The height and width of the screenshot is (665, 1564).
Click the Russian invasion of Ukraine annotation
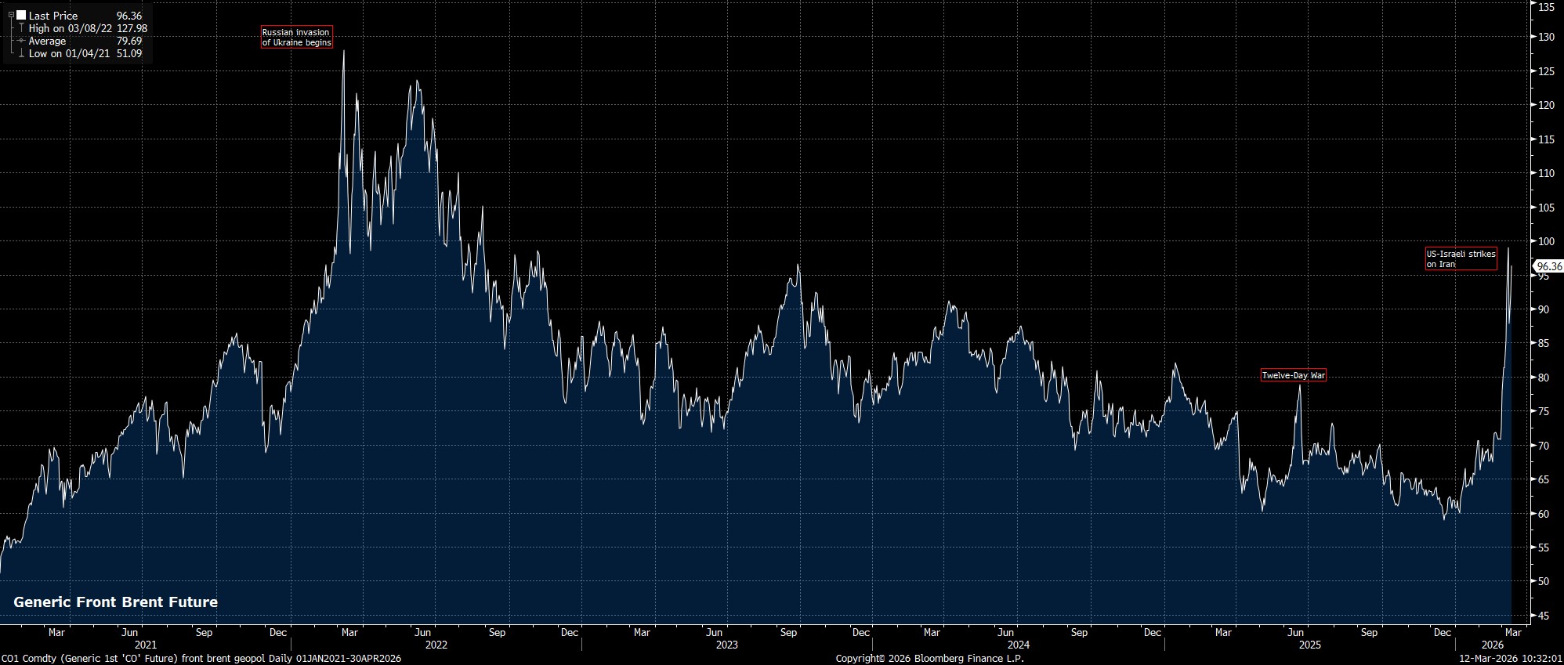pyautogui.click(x=296, y=37)
